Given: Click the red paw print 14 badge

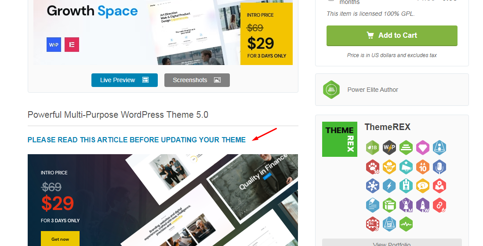Looking at the screenshot, I should pyautogui.click(x=372, y=167).
